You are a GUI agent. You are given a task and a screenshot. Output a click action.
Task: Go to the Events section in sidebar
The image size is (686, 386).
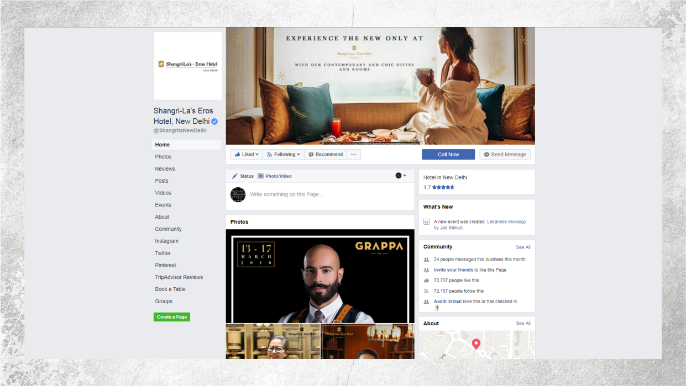coord(163,205)
